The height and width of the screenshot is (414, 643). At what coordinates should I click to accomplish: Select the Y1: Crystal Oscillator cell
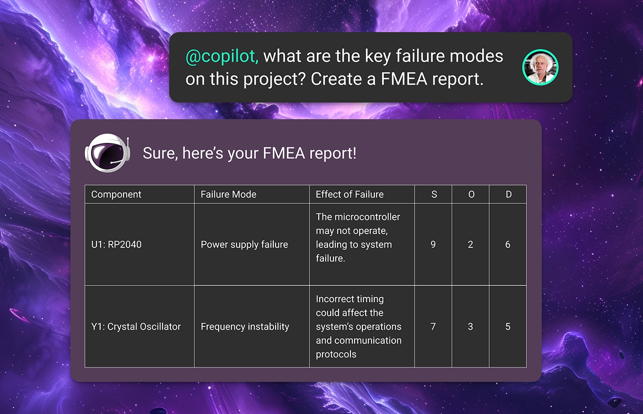point(136,327)
